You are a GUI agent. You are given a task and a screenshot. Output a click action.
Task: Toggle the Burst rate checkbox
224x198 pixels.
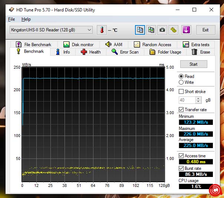pos(181,168)
